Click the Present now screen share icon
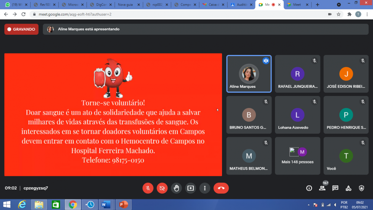 pyautogui.click(x=191, y=188)
